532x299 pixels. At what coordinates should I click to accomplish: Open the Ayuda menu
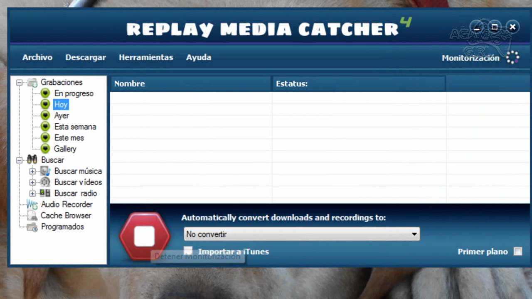click(199, 57)
